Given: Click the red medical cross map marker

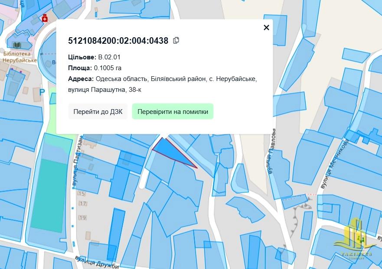Looking at the screenshot, I should tap(44, 18).
